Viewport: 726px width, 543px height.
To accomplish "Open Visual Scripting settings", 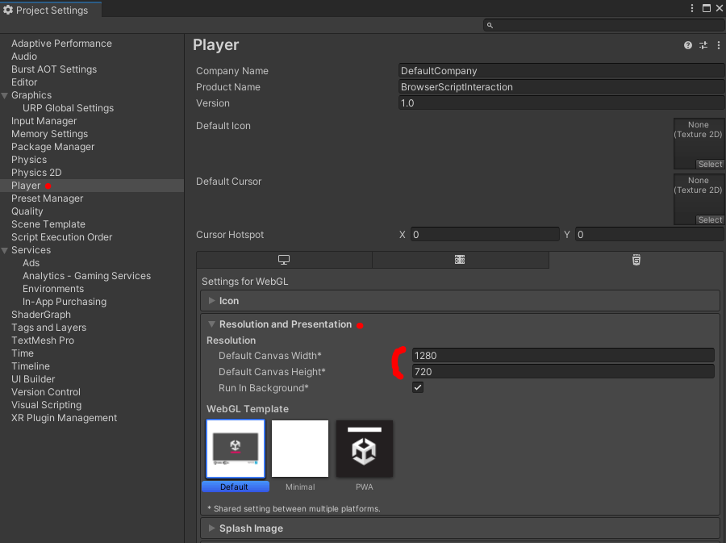I will click(x=46, y=406).
